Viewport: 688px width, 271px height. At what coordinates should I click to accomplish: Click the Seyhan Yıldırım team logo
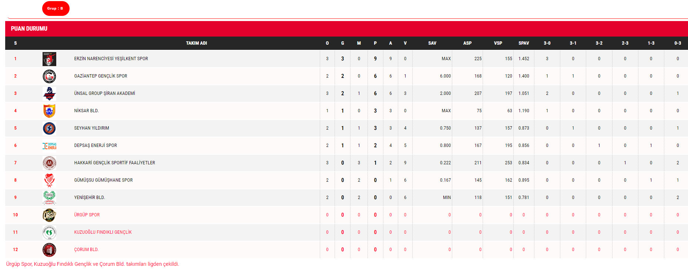pyautogui.click(x=49, y=128)
